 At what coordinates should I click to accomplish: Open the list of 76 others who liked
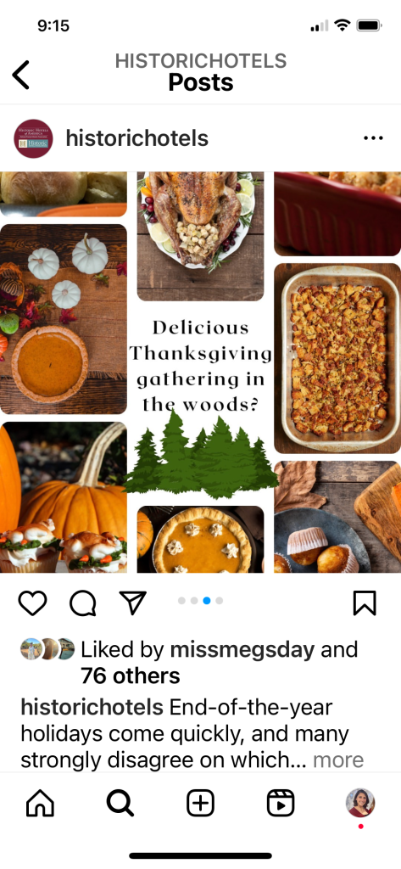click(x=131, y=676)
